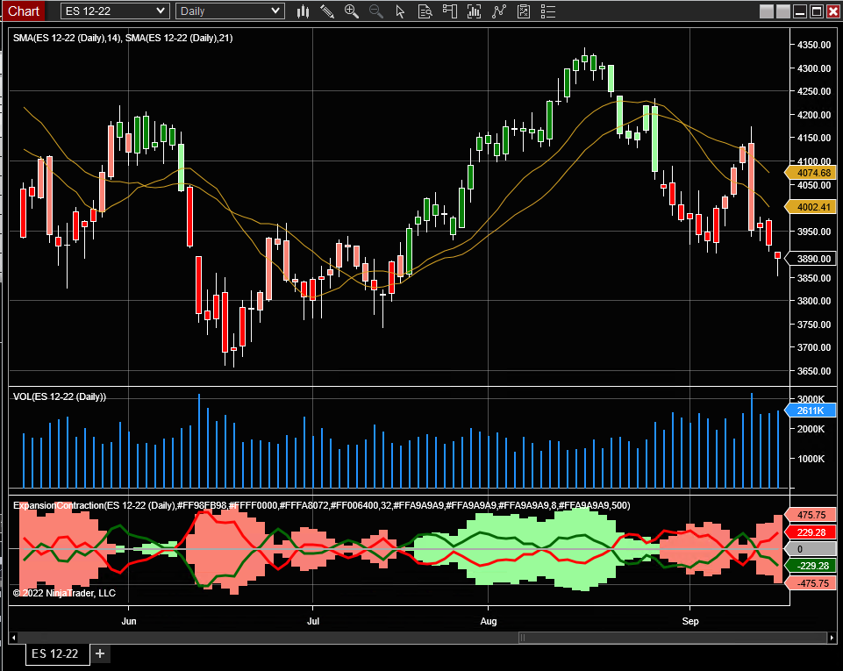Image resolution: width=843 pixels, height=671 pixels.
Task: Click the 4002.41 SMA price marker
Action: pos(811,207)
